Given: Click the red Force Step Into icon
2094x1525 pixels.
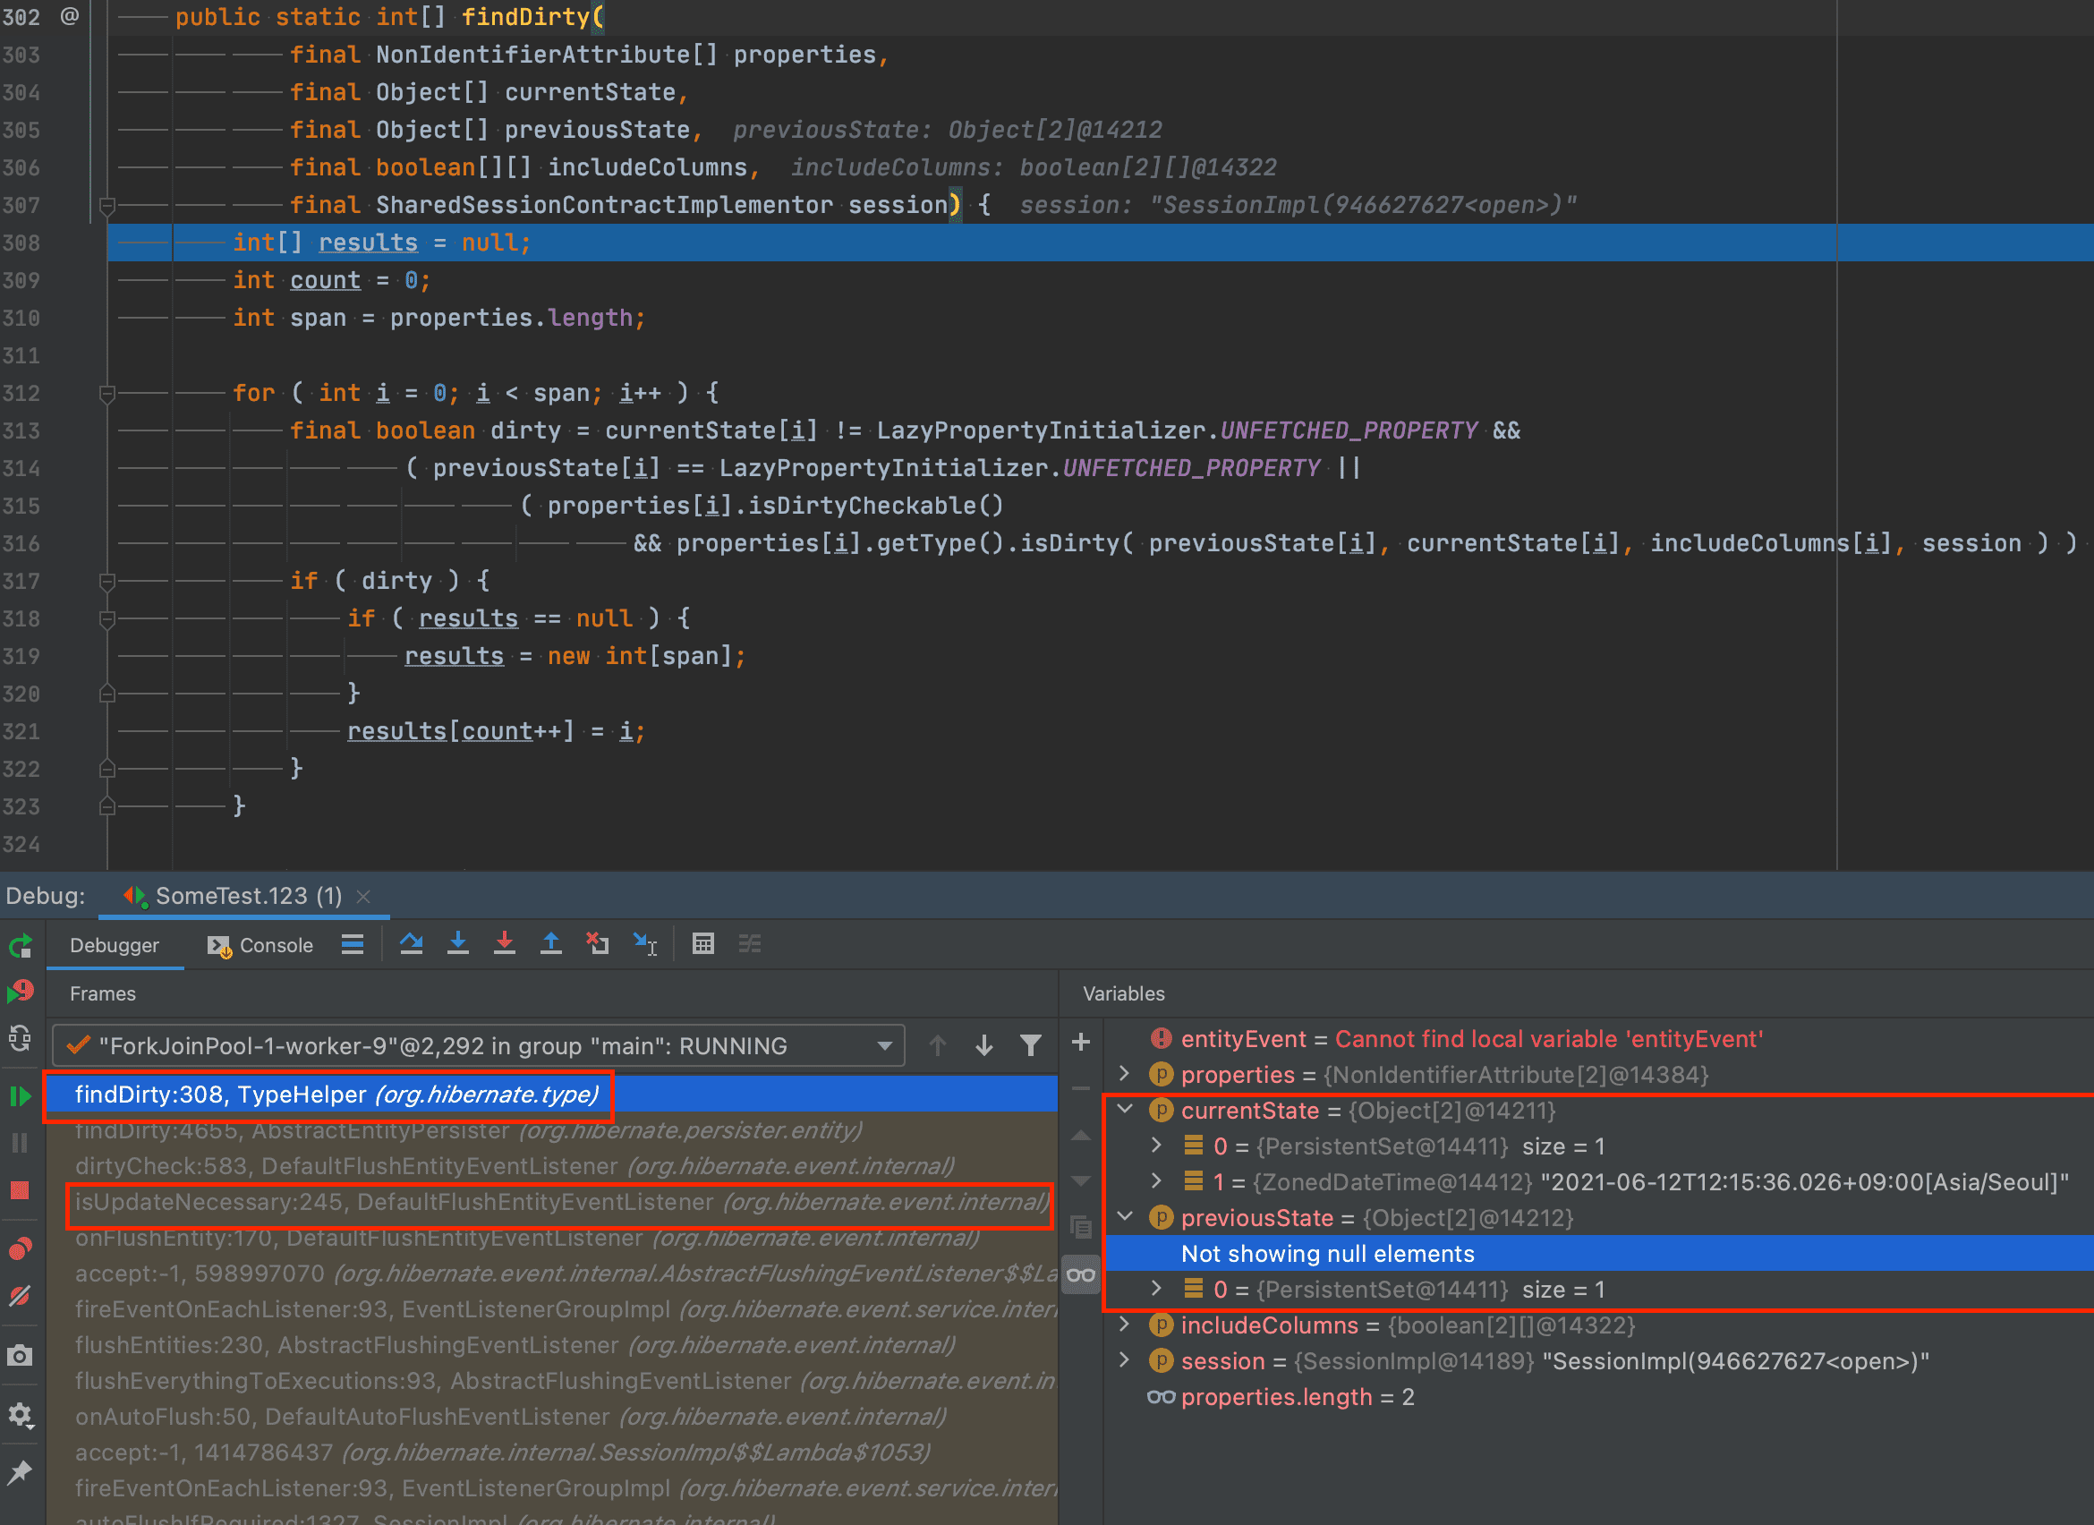Looking at the screenshot, I should [x=504, y=943].
